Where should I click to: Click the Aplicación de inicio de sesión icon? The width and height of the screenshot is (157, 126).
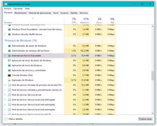9,61
